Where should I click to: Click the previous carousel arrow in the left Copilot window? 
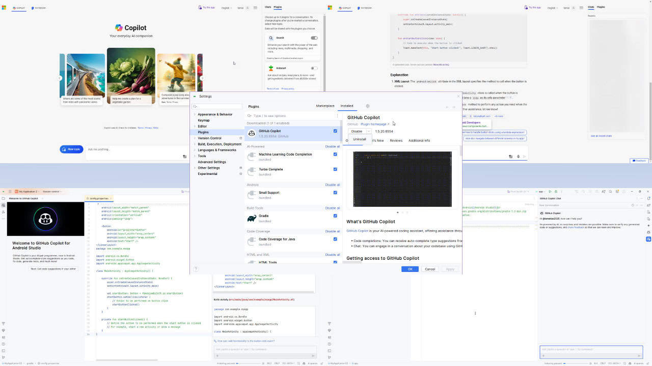[x=60, y=78]
